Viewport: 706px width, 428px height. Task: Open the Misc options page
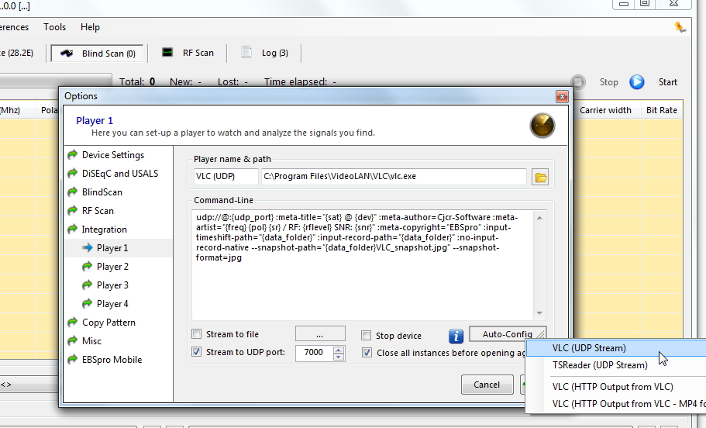pos(91,341)
